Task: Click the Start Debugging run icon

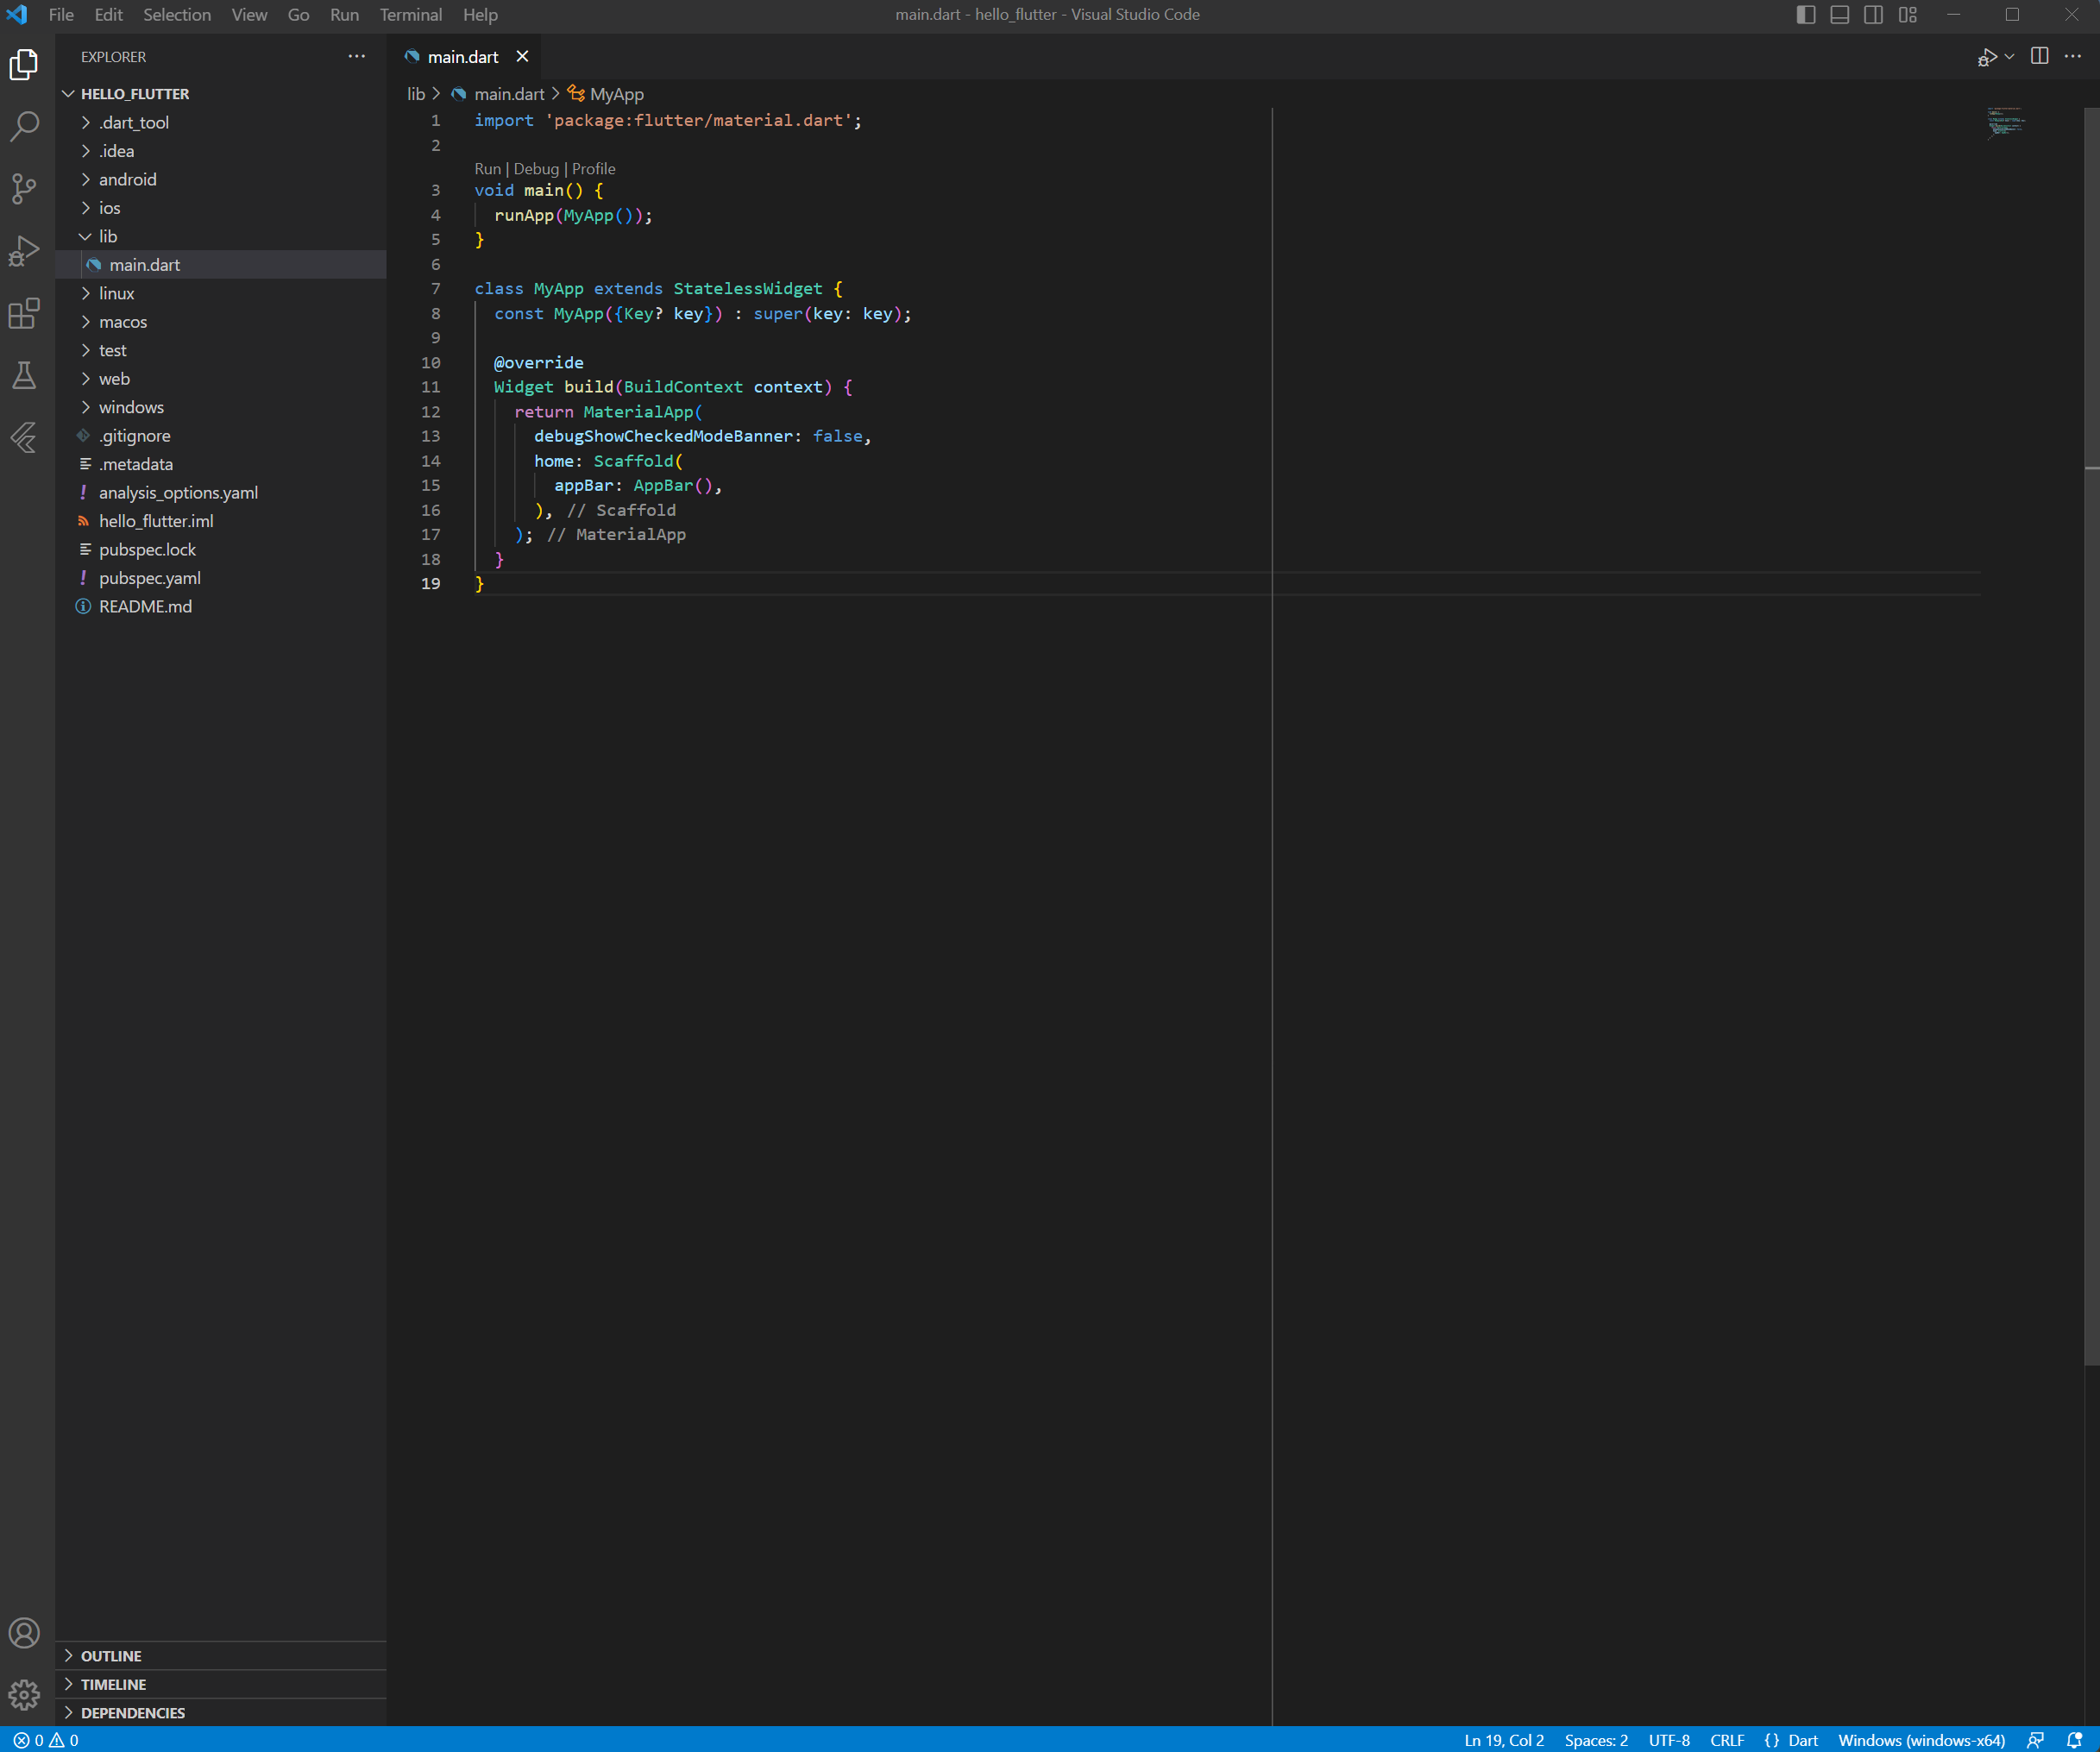Action: coord(1987,57)
